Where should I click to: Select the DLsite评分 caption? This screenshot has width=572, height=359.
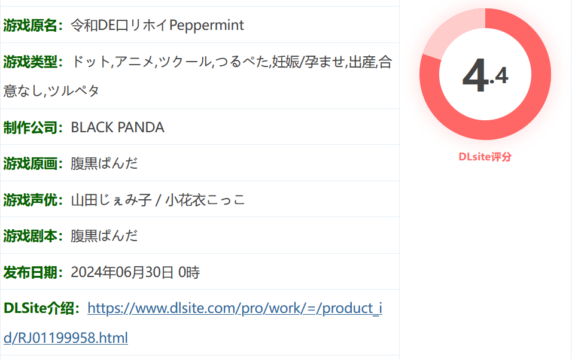485,157
